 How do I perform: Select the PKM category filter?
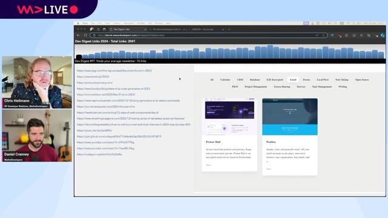[x=235, y=87]
